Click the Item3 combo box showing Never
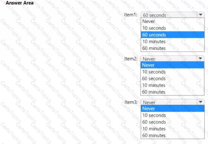The image size is (208, 144). [x=173, y=102]
